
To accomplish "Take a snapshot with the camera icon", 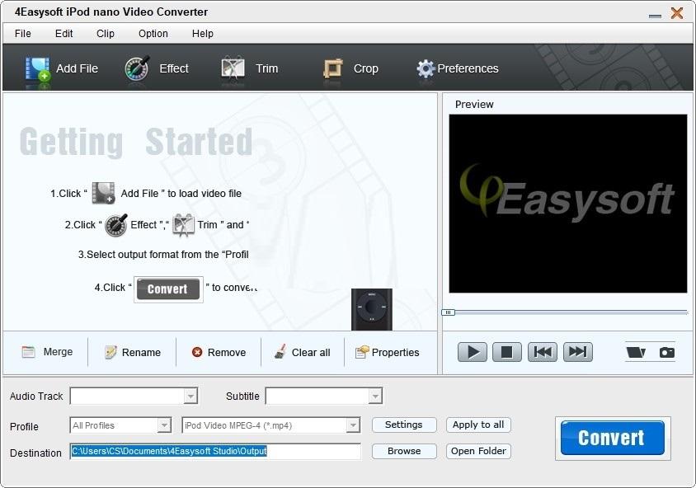I will pos(666,352).
